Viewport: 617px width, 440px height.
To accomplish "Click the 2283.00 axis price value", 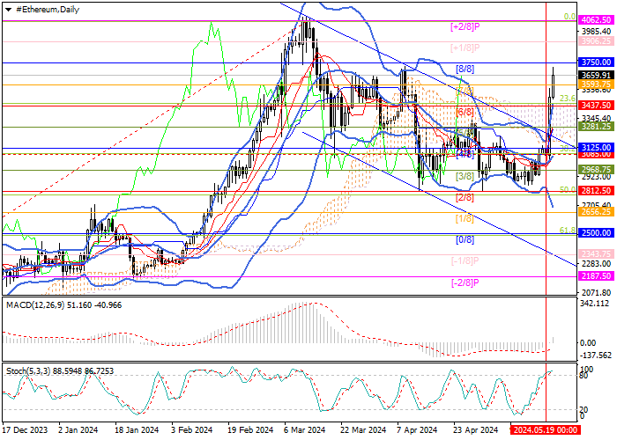I will pyautogui.click(x=597, y=263).
